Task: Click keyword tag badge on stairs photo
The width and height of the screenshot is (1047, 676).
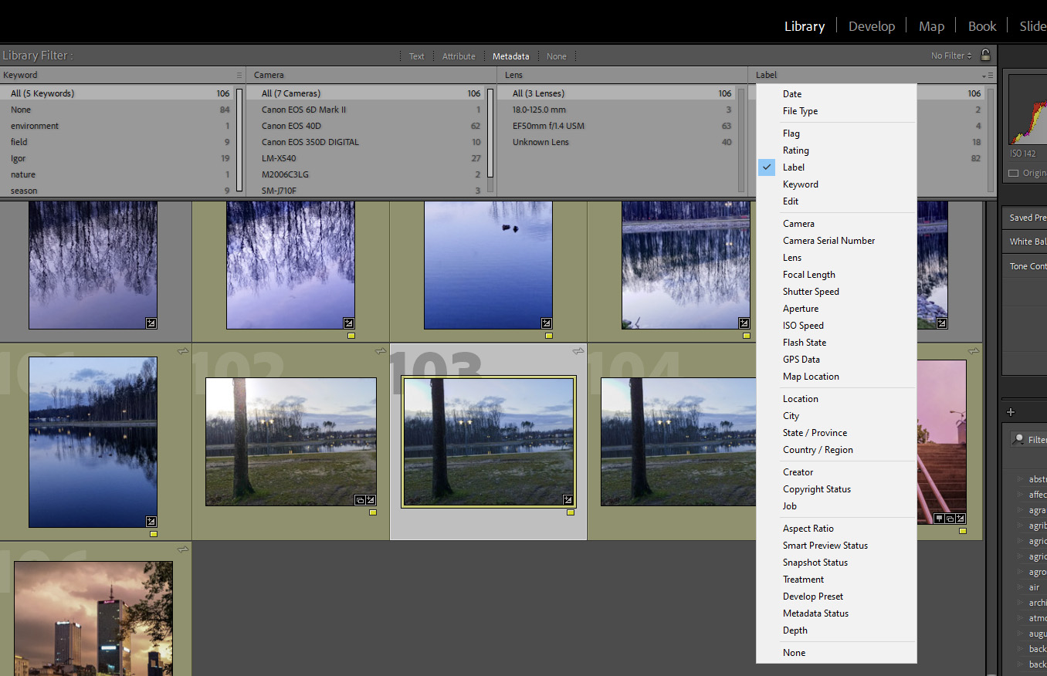Action: [940, 519]
